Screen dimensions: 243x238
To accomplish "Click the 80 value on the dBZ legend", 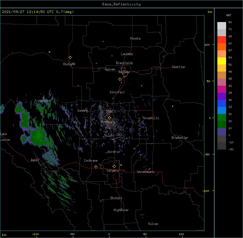I will tap(230, 22).
